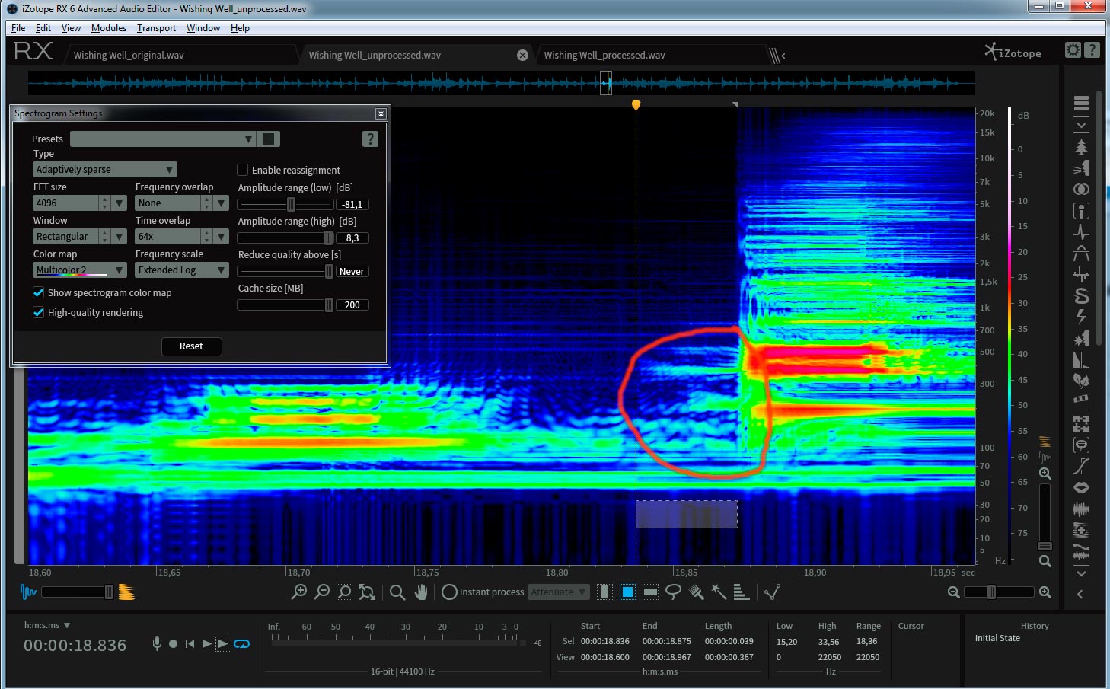Choose the Brush selection tool
Viewport: 1110px width, 689px height.
(x=696, y=592)
